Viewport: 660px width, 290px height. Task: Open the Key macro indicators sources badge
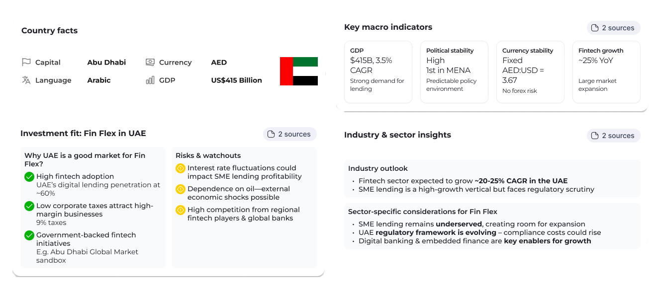[613, 28]
